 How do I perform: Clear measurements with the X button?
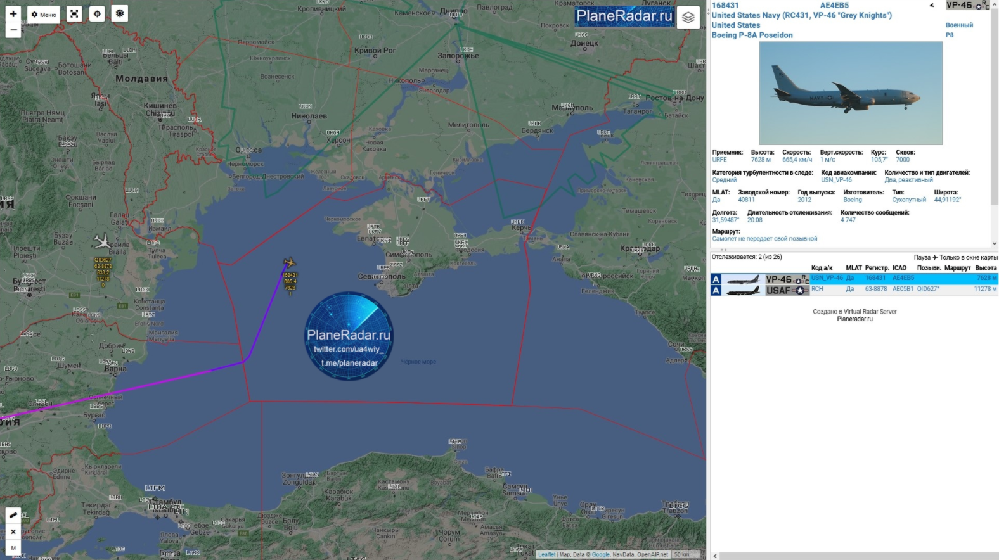[13, 531]
